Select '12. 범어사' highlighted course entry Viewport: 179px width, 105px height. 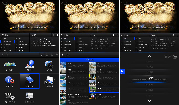point(149,79)
